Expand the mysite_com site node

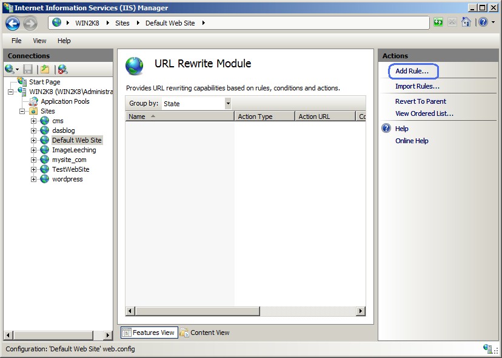33,160
